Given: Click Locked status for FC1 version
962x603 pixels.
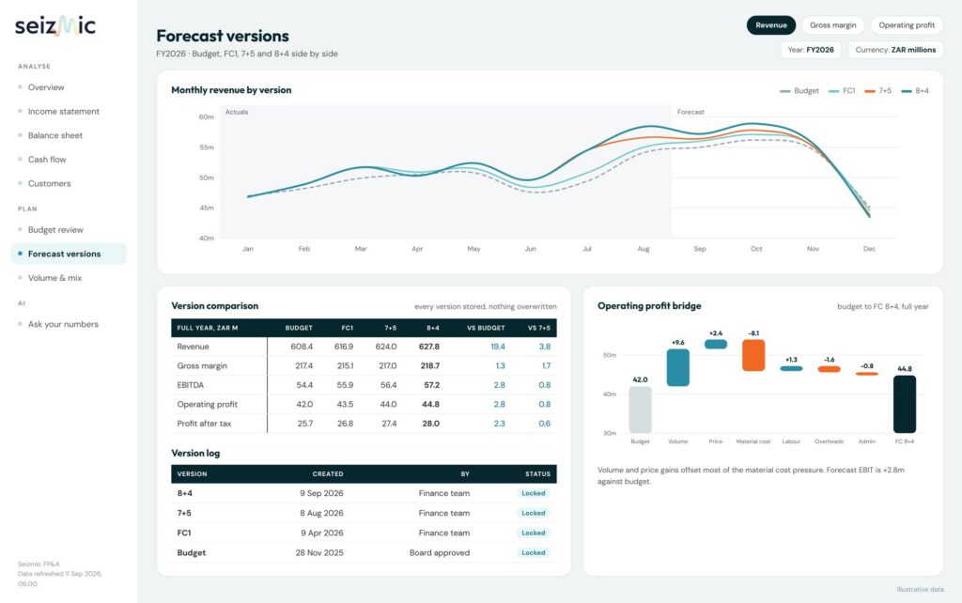Looking at the screenshot, I should (534, 533).
